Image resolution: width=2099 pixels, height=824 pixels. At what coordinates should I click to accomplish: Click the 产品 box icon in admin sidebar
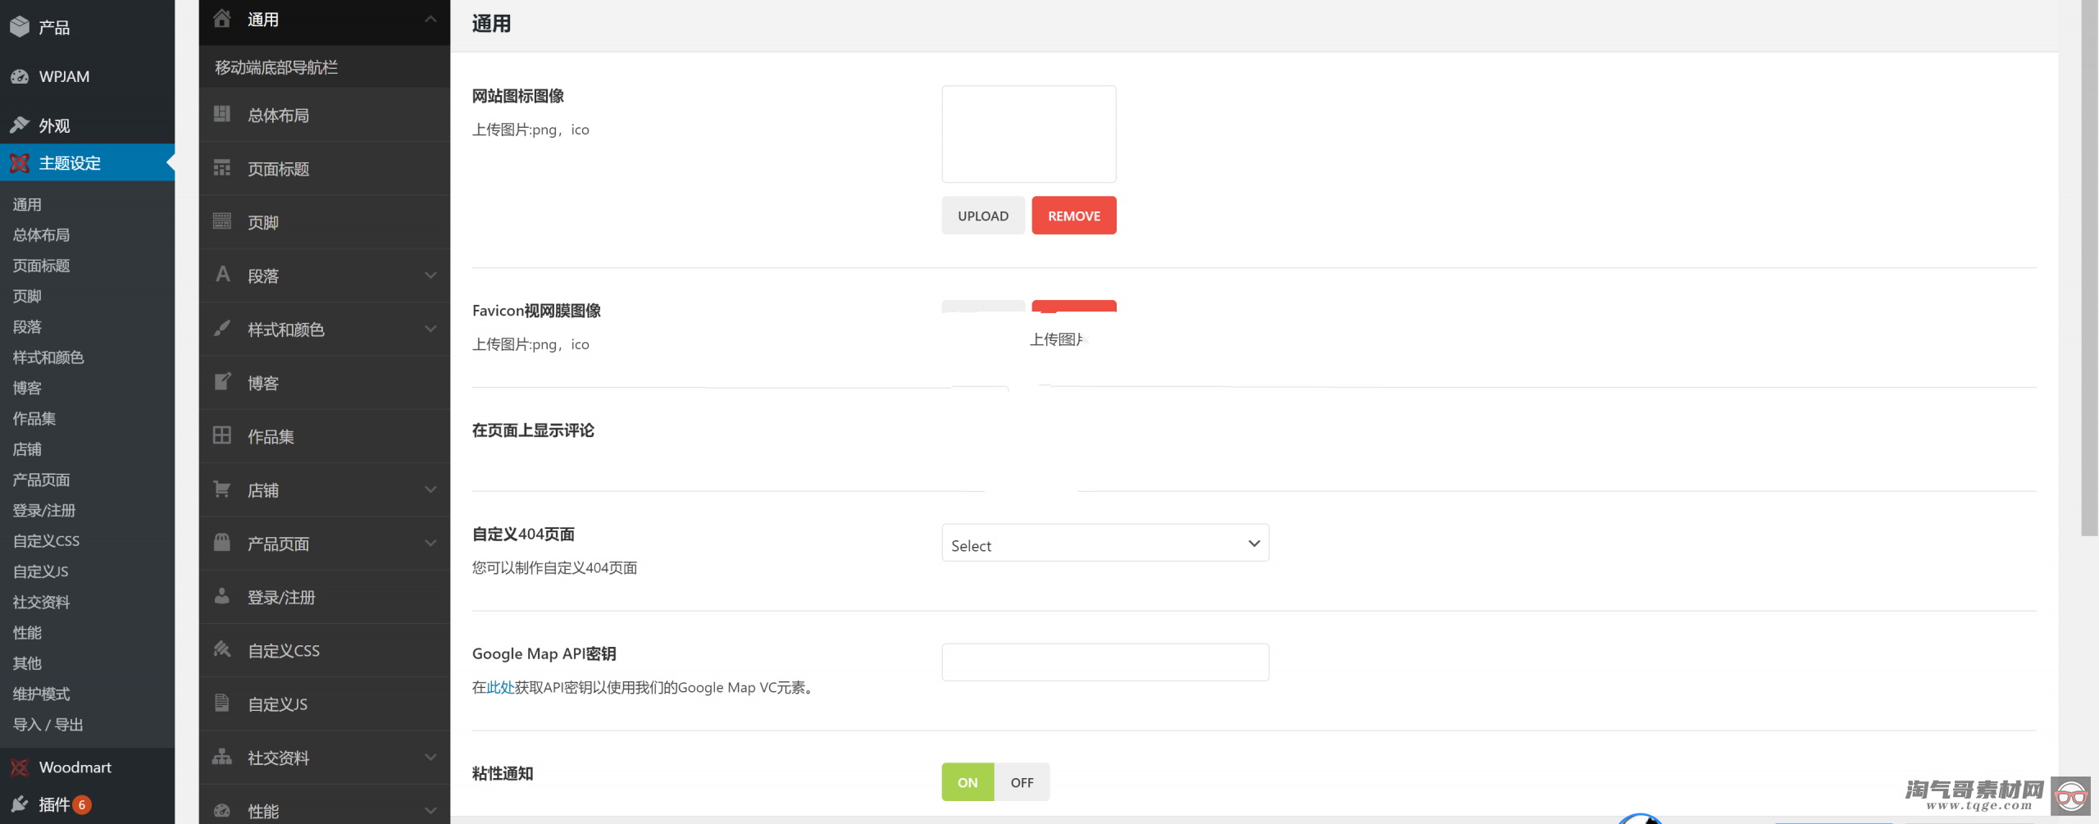click(x=20, y=27)
